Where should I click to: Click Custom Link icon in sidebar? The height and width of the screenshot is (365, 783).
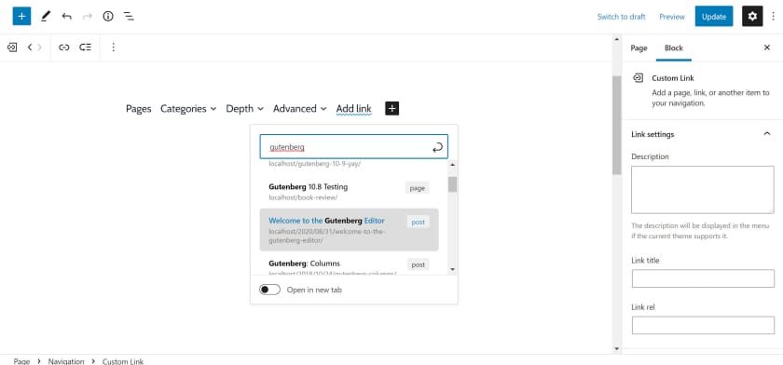pos(639,78)
